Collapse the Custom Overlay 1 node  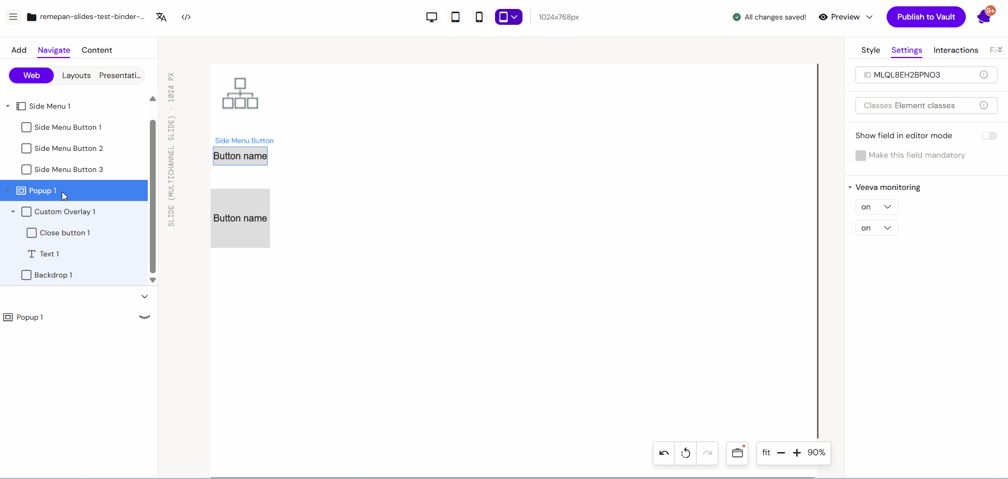tap(13, 212)
